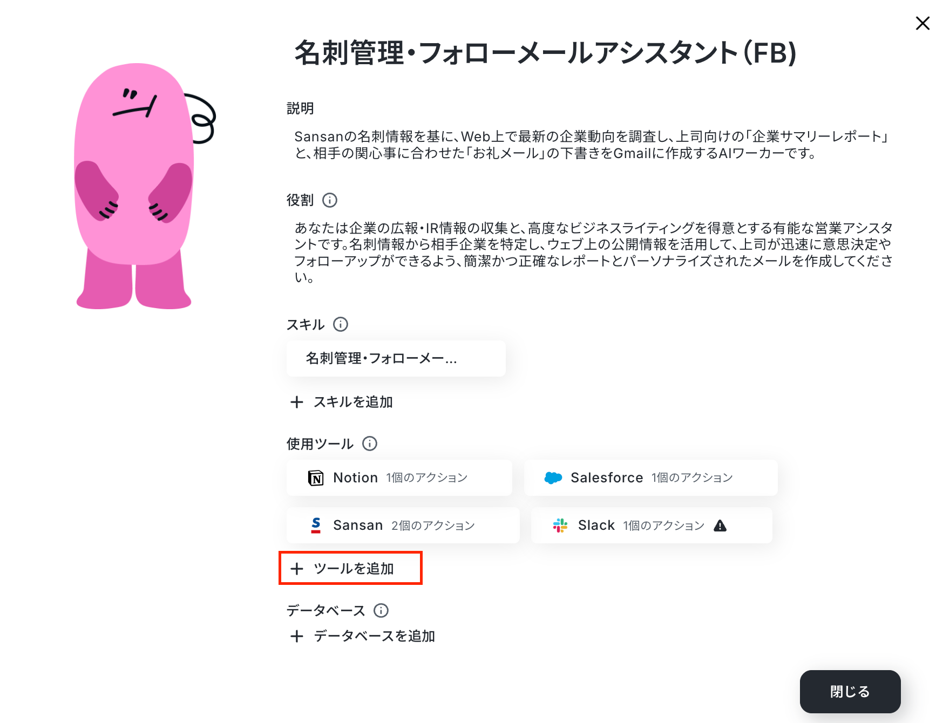The height and width of the screenshot is (723, 936).
Task: Click the info icon next to 役割
Action: (x=330, y=200)
